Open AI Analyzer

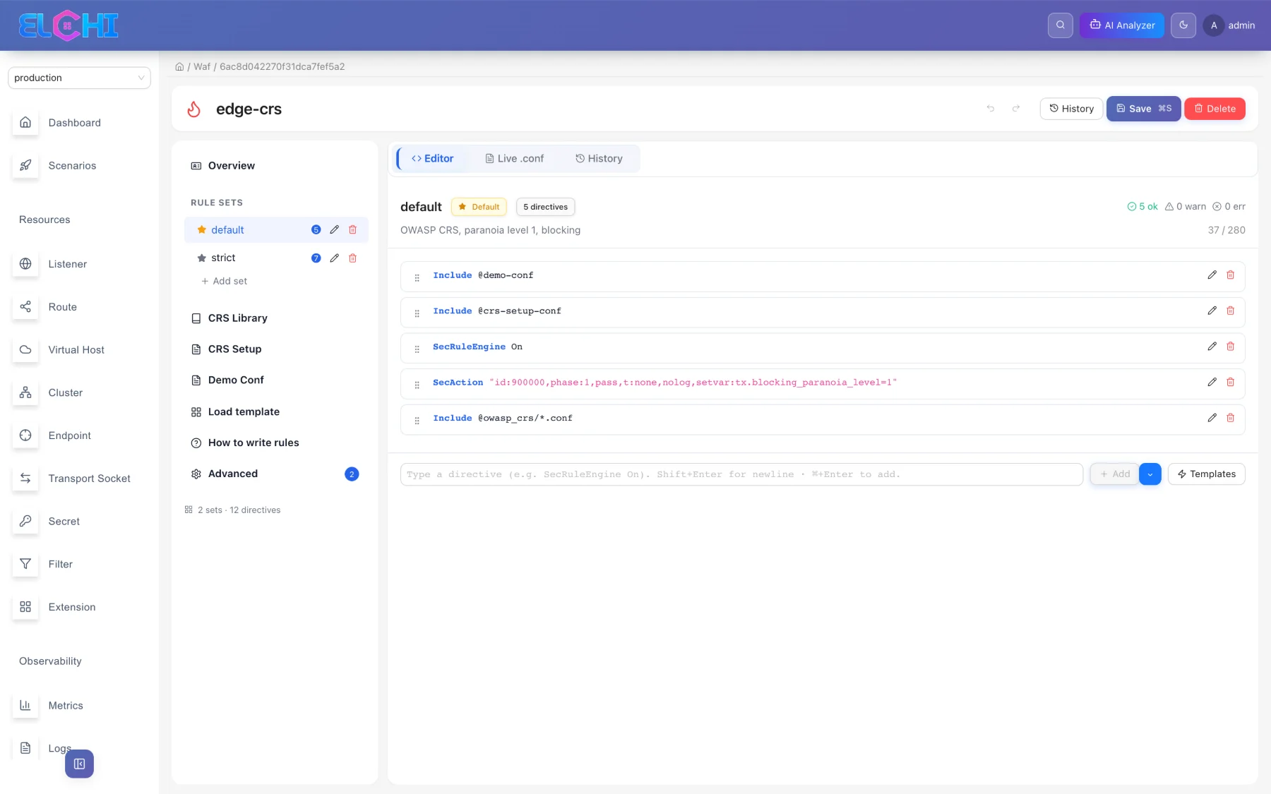(1121, 25)
